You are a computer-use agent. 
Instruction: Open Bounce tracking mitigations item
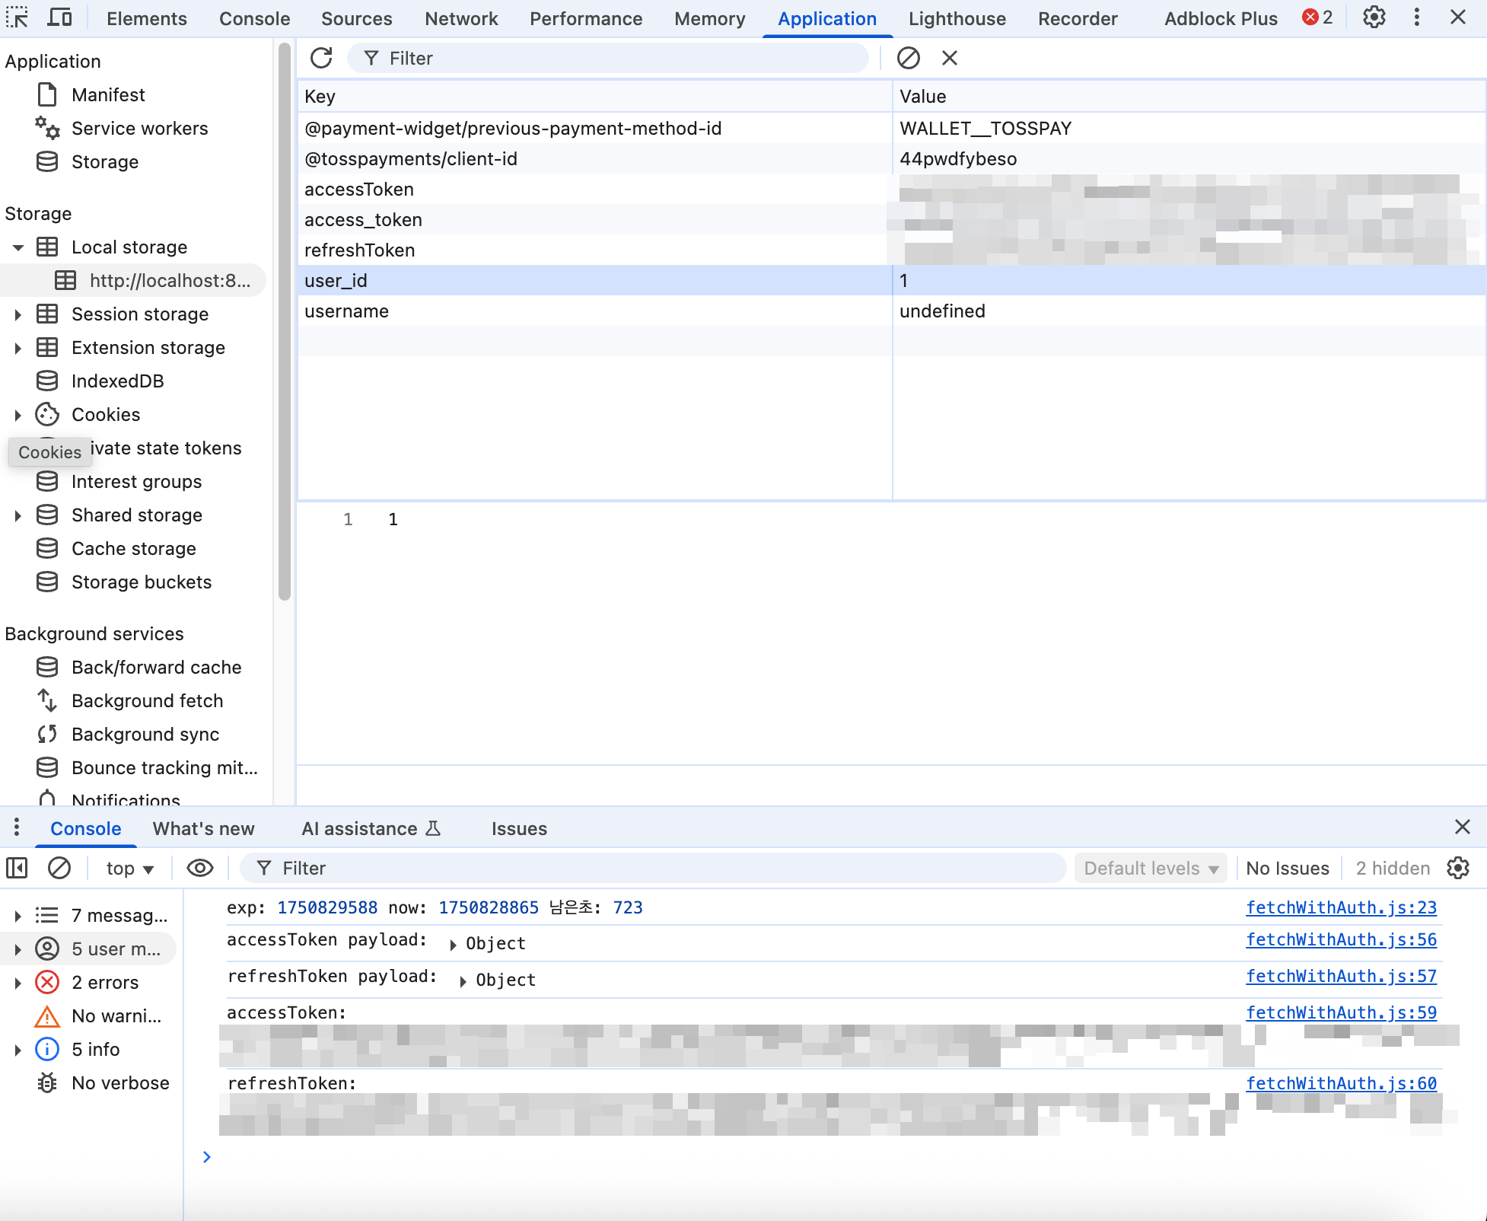pos(164,767)
